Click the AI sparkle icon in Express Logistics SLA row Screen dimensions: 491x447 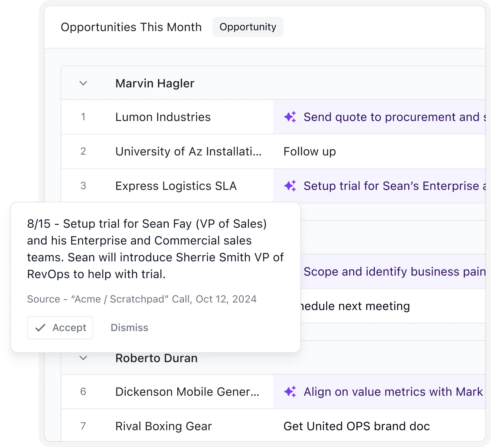coord(290,186)
